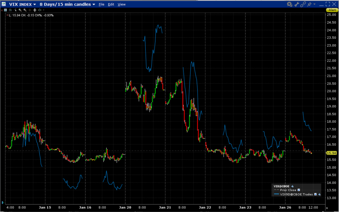Expand the pin options arrow

[x=314, y=4]
